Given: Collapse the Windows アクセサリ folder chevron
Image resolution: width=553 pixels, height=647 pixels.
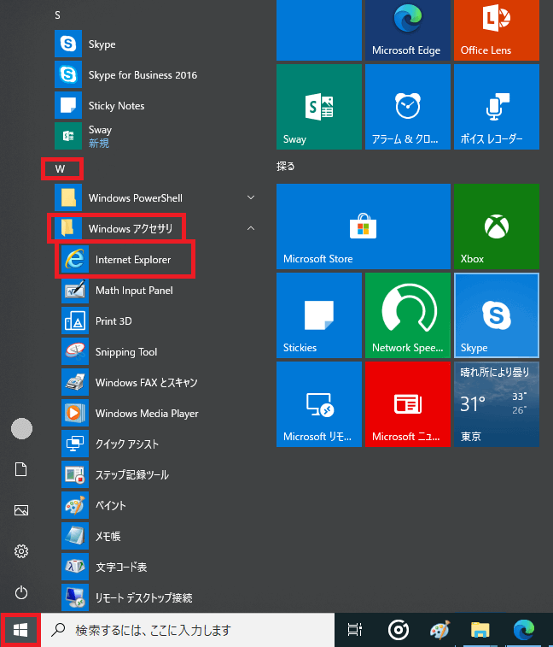Looking at the screenshot, I should pos(251,228).
